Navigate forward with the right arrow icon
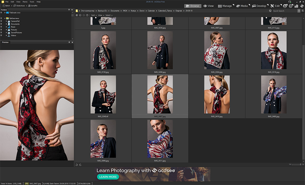The height and width of the screenshot is (185, 305). point(84,15)
